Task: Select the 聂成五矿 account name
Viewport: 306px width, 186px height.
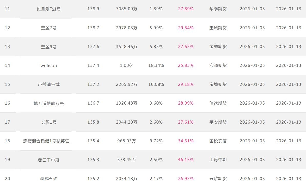Action: [x=49, y=179]
